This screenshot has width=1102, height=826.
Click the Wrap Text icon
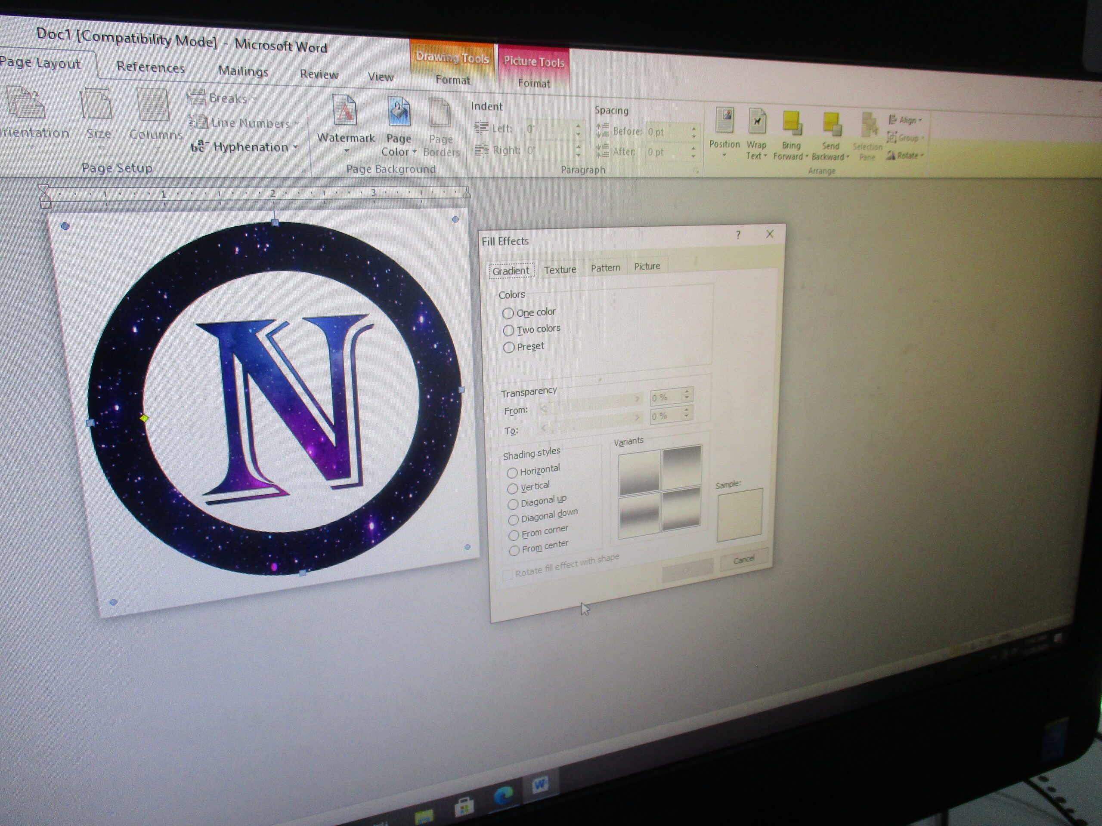click(x=757, y=122)
